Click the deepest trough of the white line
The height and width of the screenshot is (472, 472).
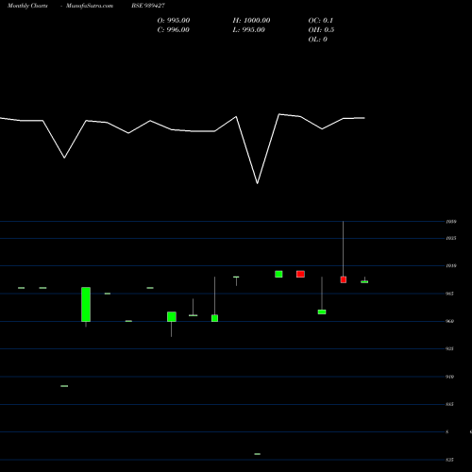coord(258,183)
